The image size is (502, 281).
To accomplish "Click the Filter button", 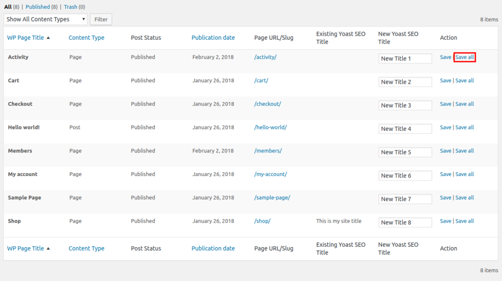I will pyautogui.click(x=101, y=19).
